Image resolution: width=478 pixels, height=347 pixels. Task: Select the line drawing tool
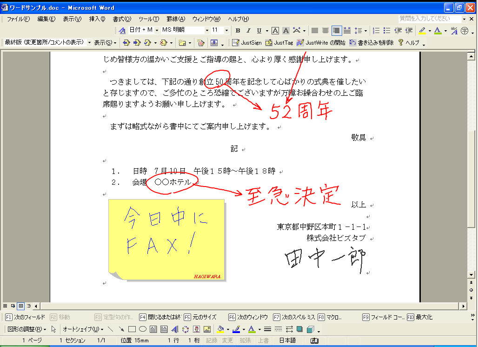pyautogui.click(x=111, y=329)
